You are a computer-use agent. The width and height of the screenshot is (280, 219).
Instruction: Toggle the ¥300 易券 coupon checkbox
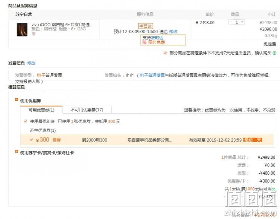coord(31,140)
